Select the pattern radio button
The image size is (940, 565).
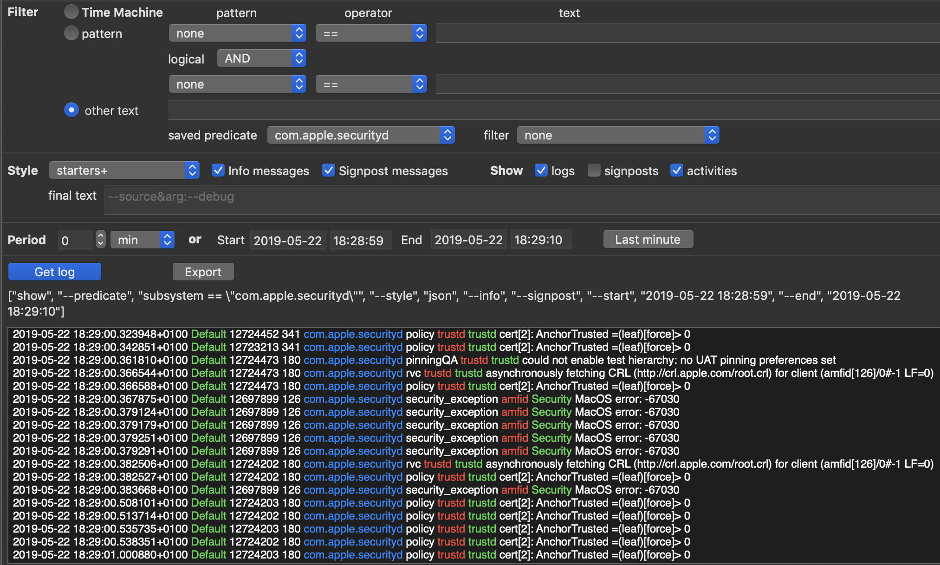[71, 33]
